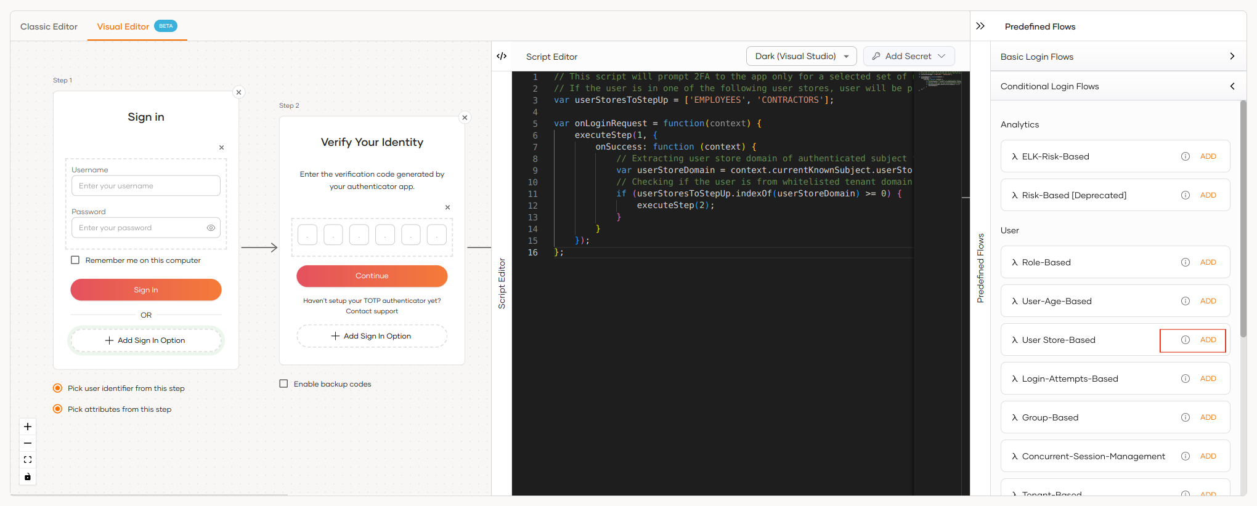Add the Role-Based flow

(x=1208, y=262)
